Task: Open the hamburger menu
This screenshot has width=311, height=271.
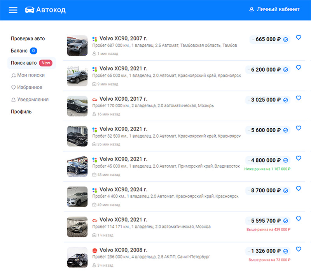Action: click(13, 10)
